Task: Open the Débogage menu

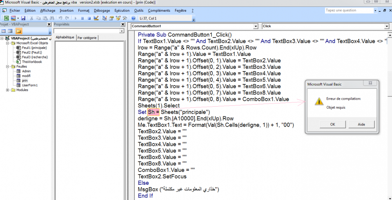Action: tap(102, 11)
